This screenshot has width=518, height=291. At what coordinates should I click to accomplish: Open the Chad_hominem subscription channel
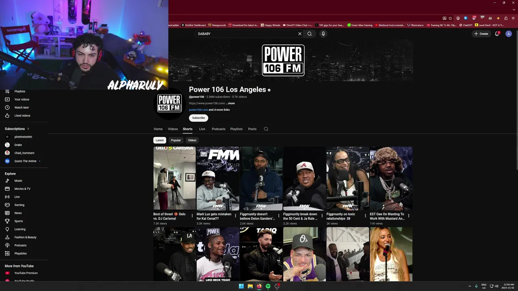24,153
